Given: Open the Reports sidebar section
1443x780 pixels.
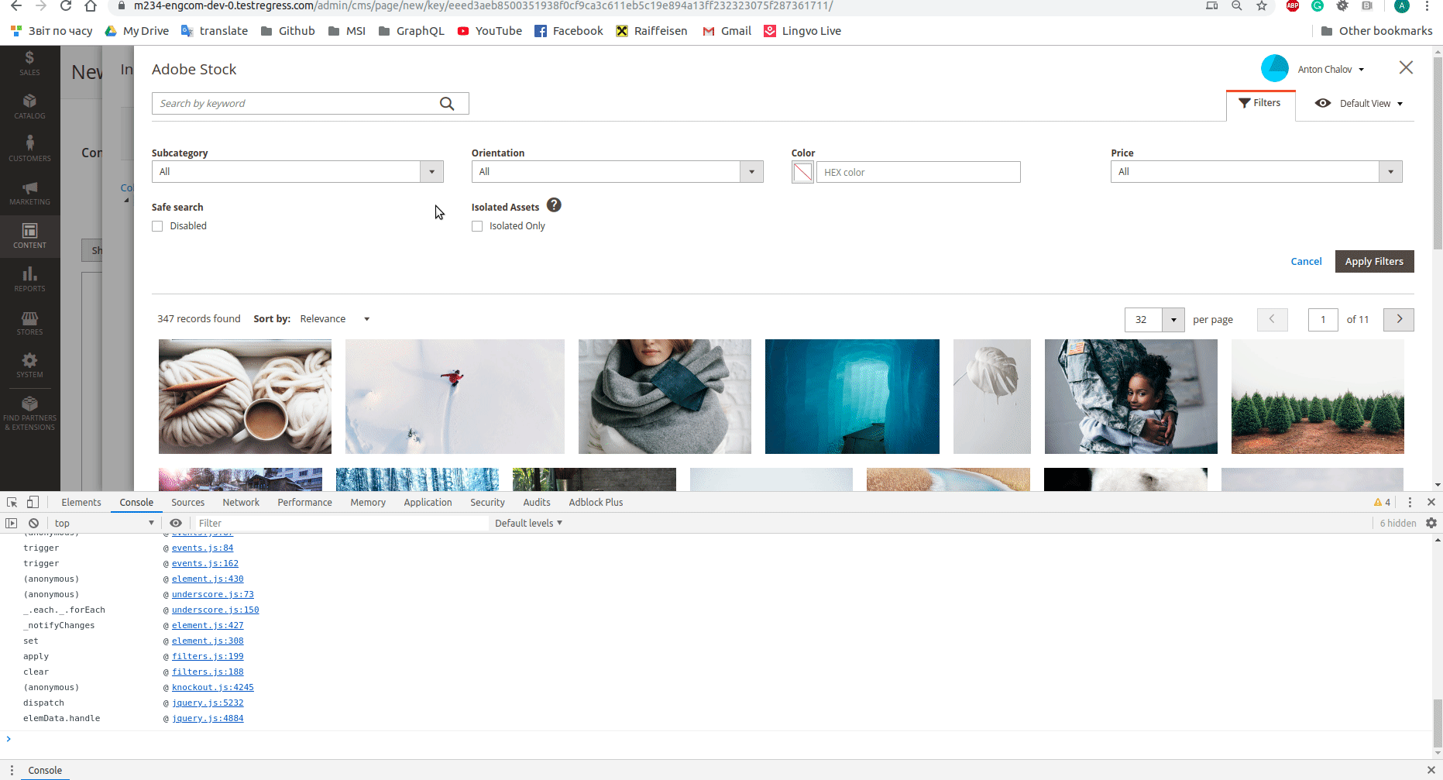Looking at the screenshot, I should pos(29,280).
